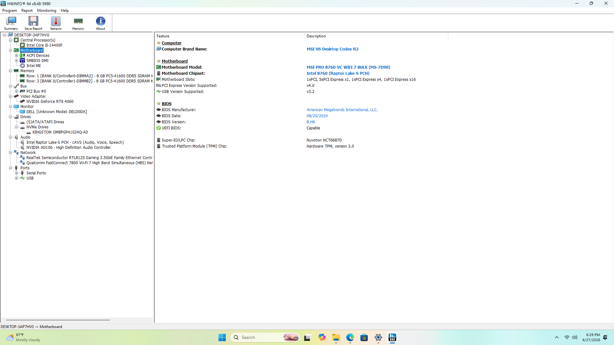Open the Sensors thermometer icon
The height and width of the screenshot is (345, 614).
coord(56,23)
